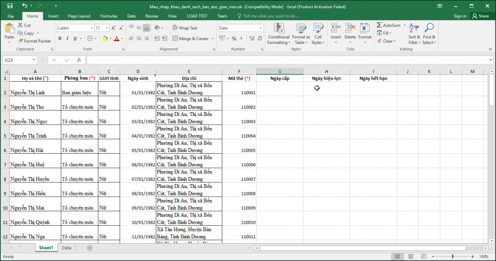This screenshot has height=261, width=496.
Task: Expand the Calibri font name dropdown
Action: point(91,28)
